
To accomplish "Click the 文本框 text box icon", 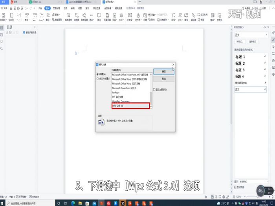I will (130, 17).
